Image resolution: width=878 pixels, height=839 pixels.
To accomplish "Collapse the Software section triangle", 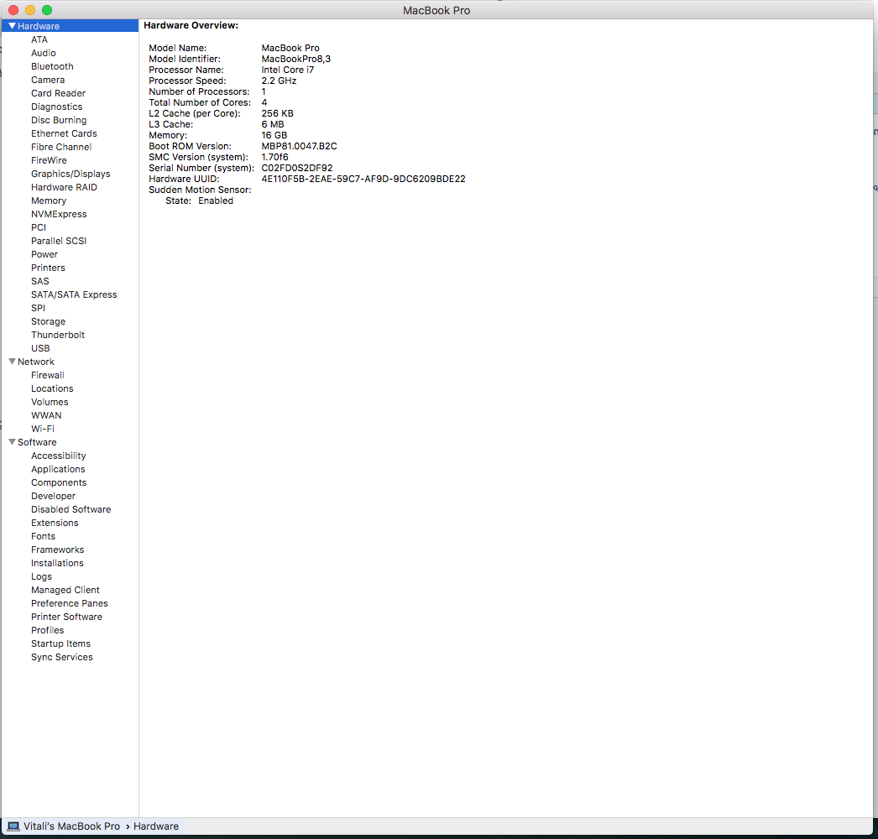I will point(13,442).
